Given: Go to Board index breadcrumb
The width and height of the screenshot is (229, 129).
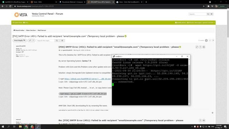Looking at the screenshot, I should coord(19,30).
